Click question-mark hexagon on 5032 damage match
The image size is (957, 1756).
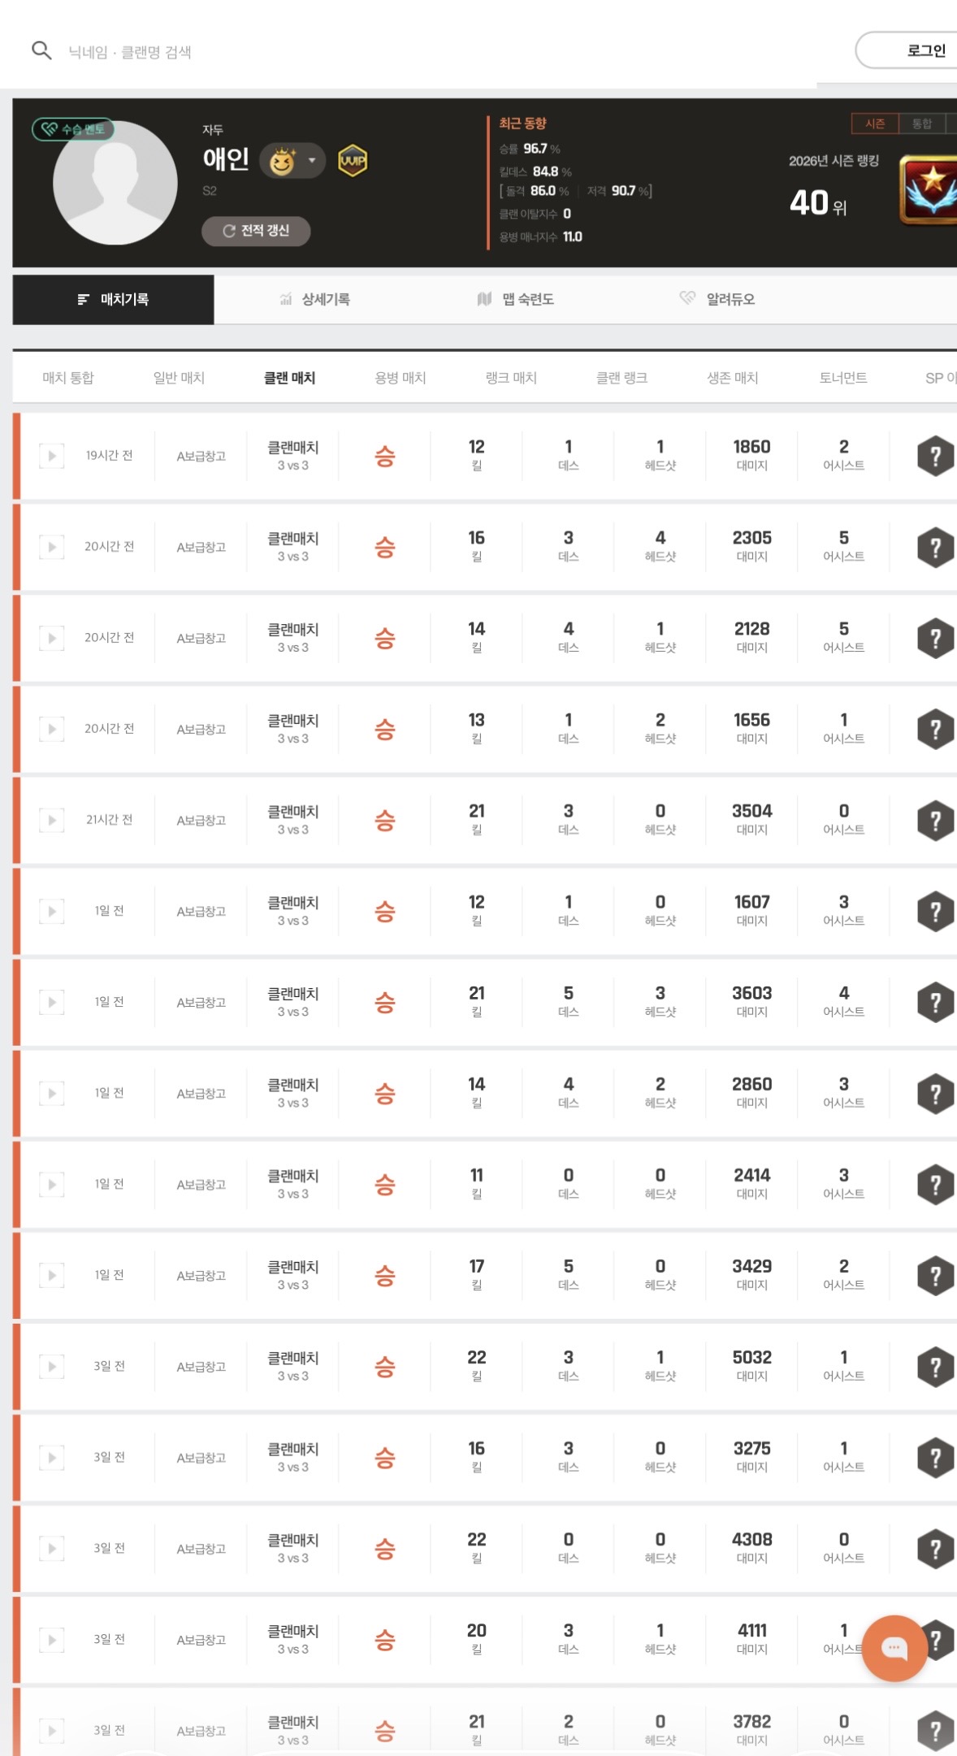[935, 1367]
